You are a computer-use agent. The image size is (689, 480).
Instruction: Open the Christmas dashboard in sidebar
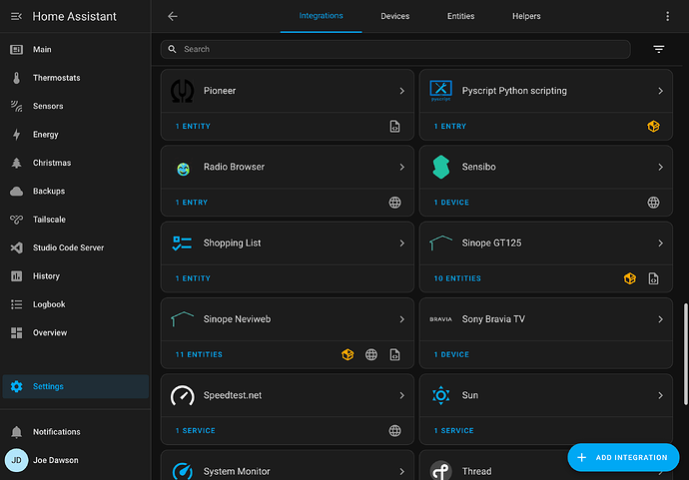point(76,163)
